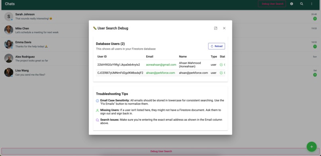This screenshot has width=321, height=156.
Task: Reload the database users list
Action: (217, 46)
